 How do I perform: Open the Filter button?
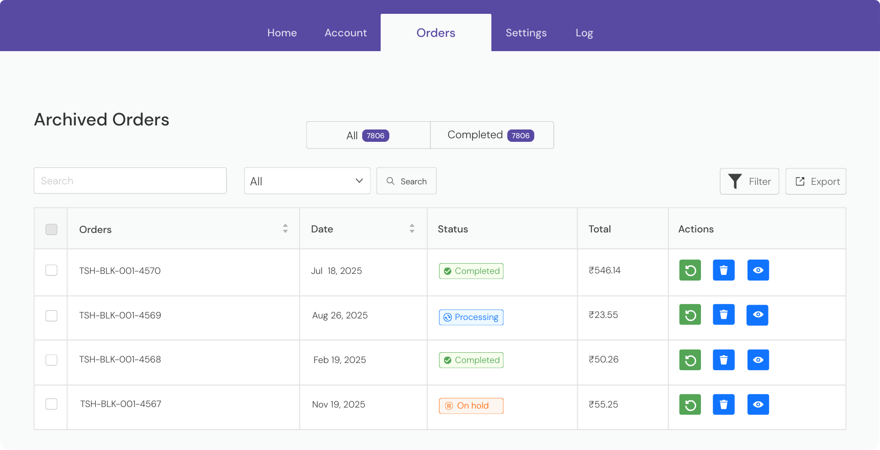[749, 182]
